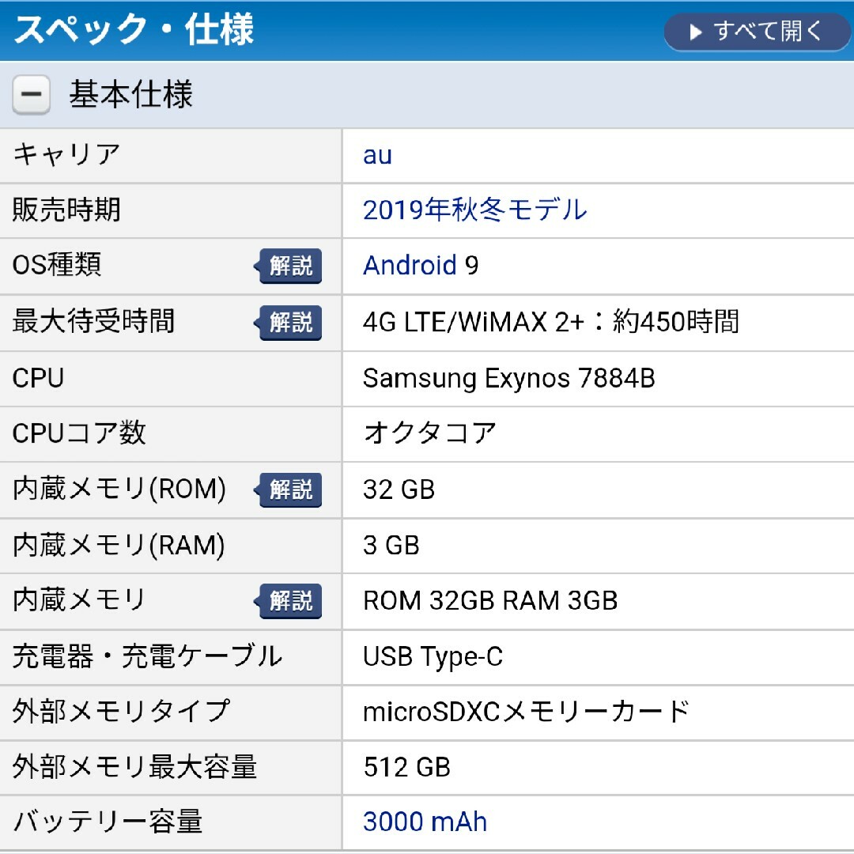
Task: Select the 3 GB RAM value
Action: pyautogui.click(x=391, y=546)
